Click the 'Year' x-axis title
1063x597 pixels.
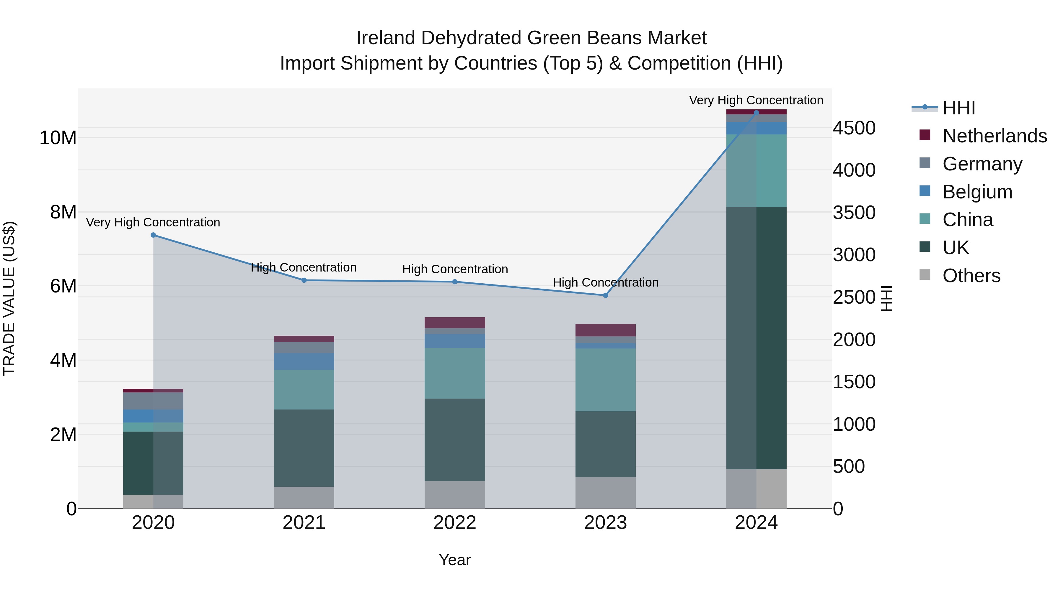455,560
